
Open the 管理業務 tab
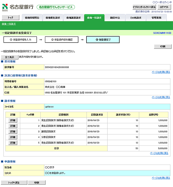click(156, 18)
